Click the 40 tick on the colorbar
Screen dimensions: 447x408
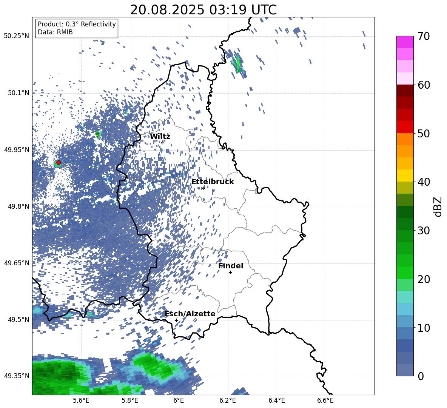point(423,182)
